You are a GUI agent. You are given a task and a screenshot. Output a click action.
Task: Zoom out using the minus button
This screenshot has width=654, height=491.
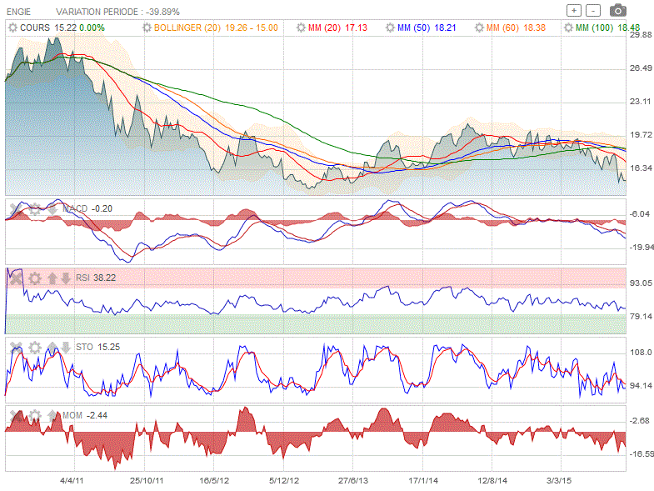pyautogui.click(x=592, y=11)
